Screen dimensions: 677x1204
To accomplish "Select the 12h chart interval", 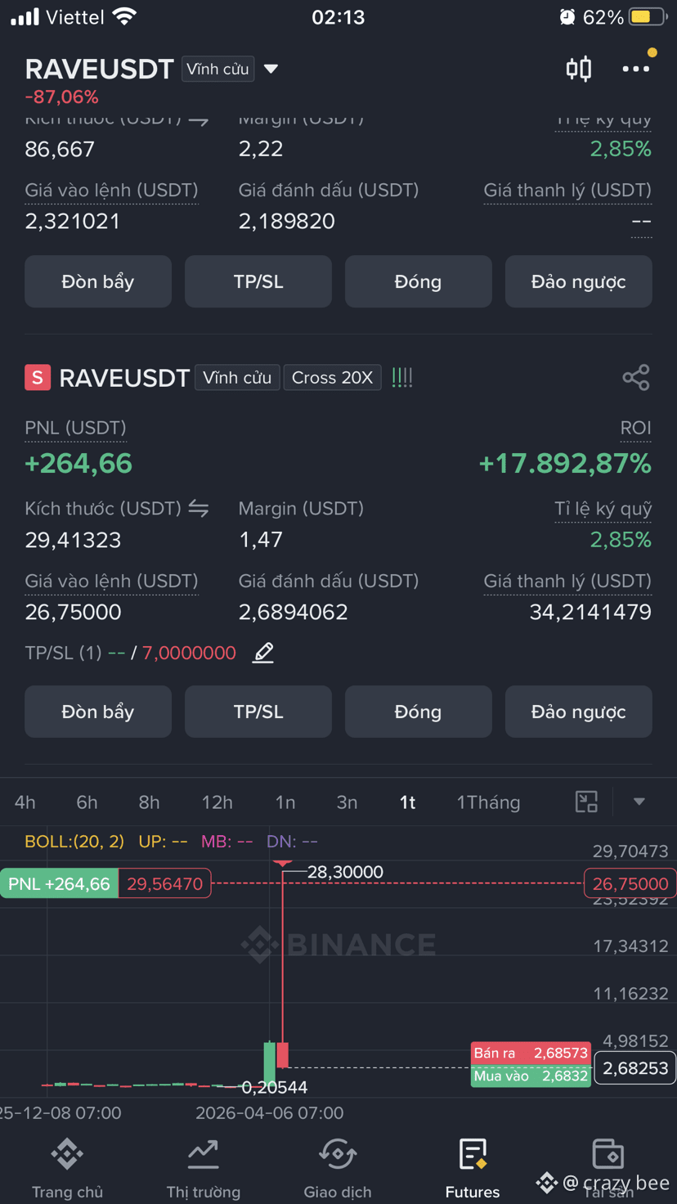I will pyautogui.click(x=217, y=802).
